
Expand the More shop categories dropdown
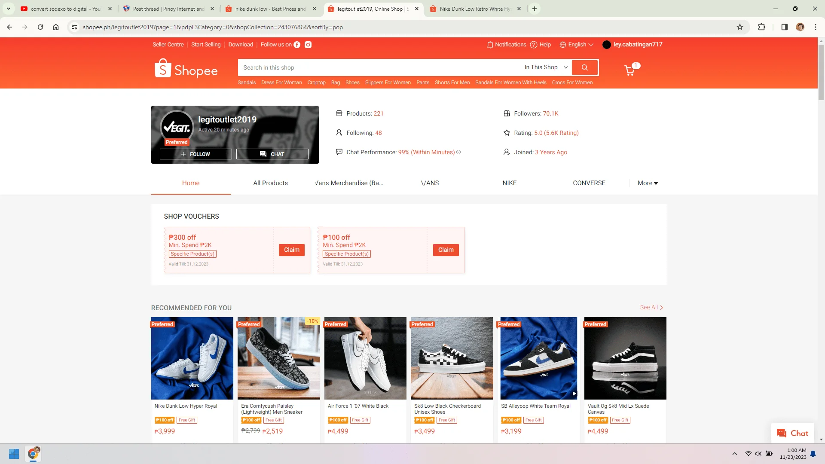coord(648,183)
